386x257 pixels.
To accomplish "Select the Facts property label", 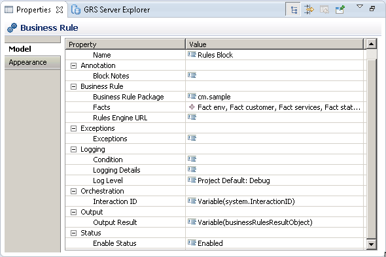I will tap(101, 107).
